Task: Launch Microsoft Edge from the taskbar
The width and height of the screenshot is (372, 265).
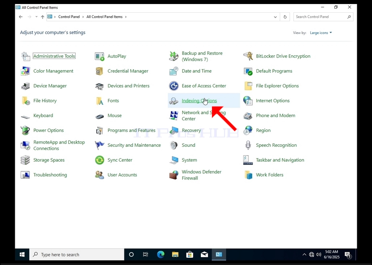Action: (x=161, y=255)
